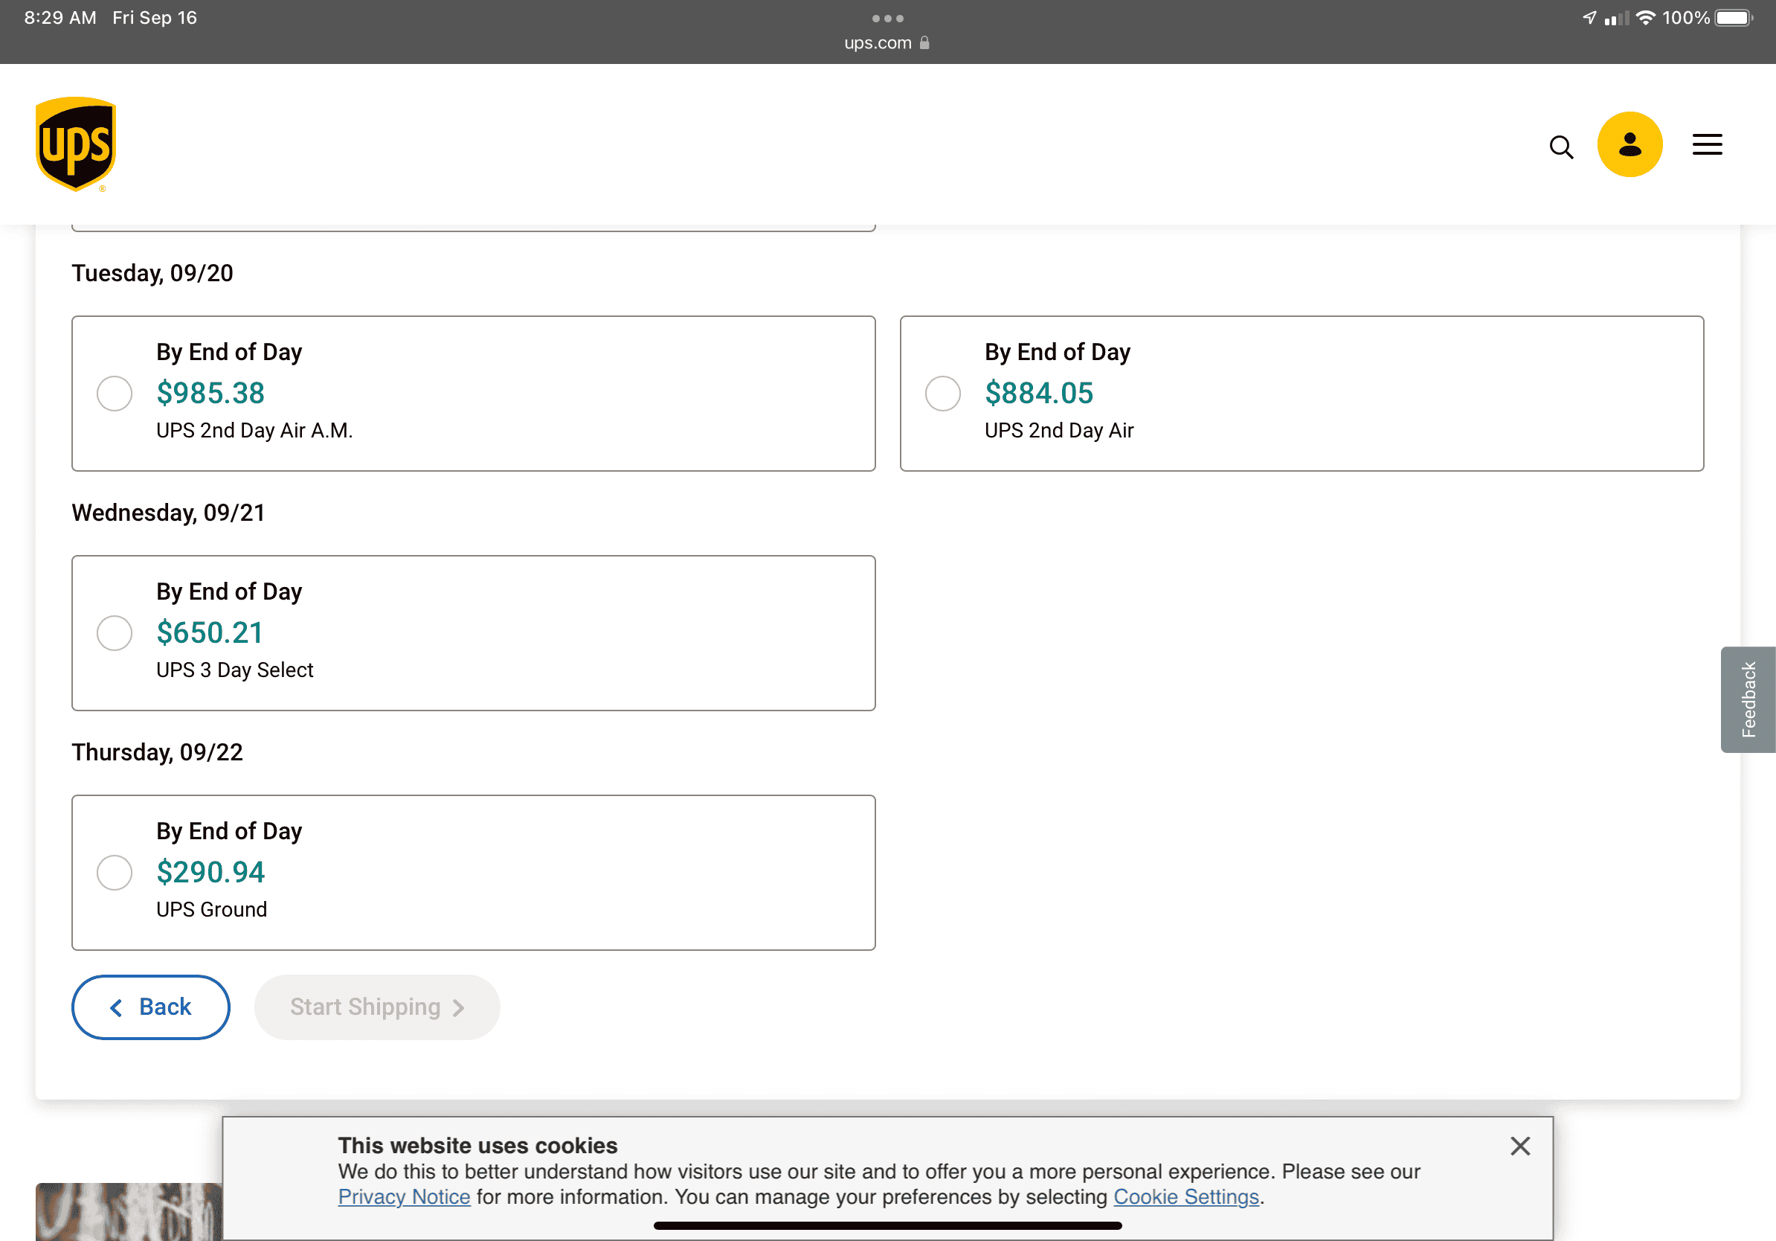
Task: Open the hamburger menu
Action: [x=1707, y=144]
